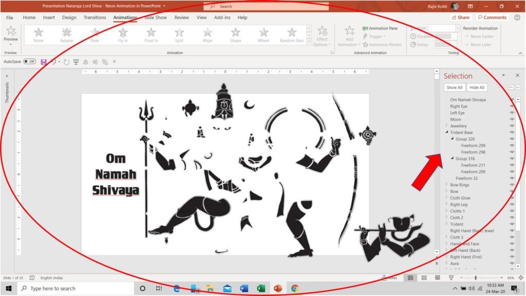Click the Hide All button

(x=477, y=87)
